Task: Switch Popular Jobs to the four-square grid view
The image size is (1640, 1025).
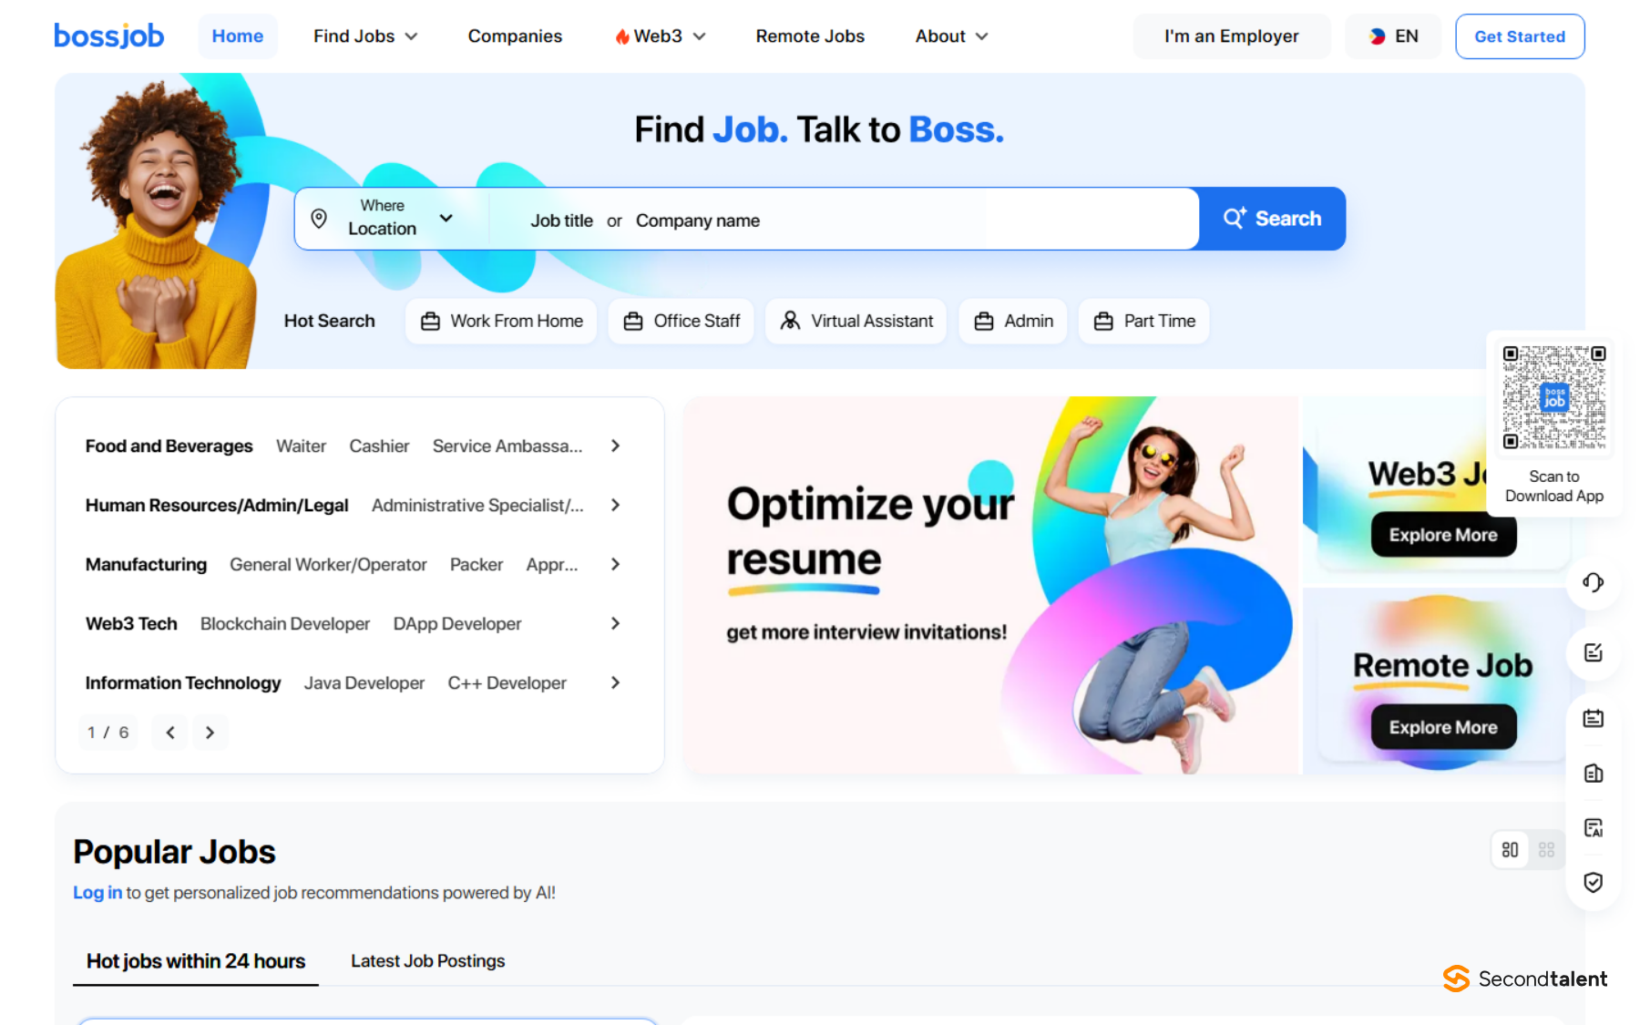Action: pos(1546,850)
